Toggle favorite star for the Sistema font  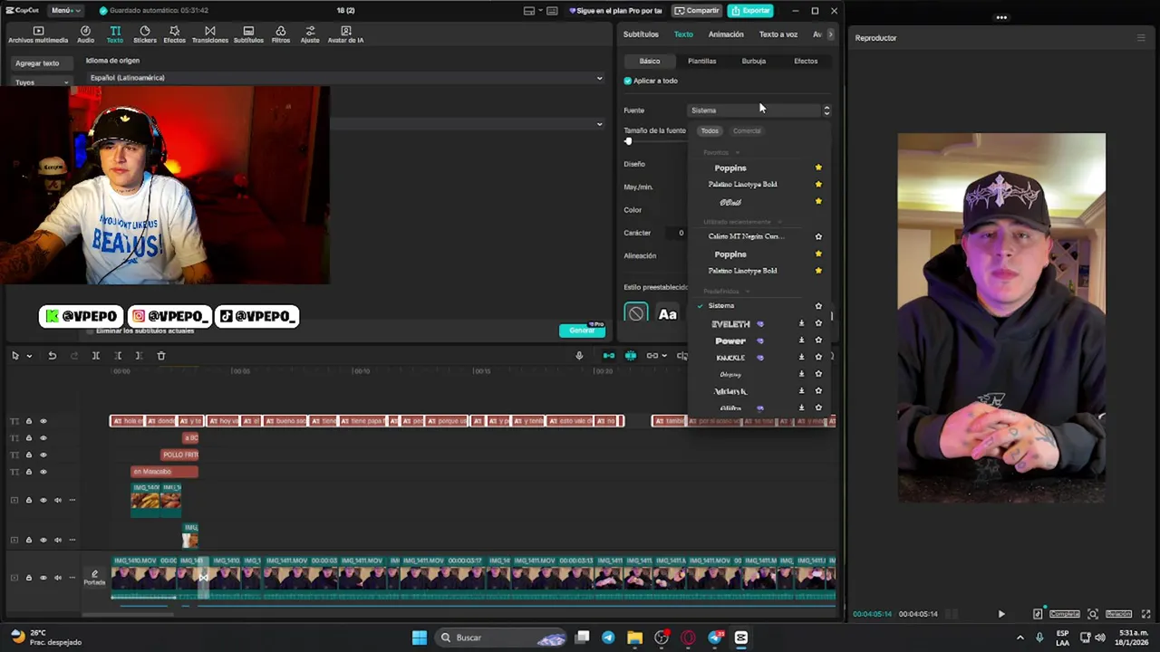pos(818,306)
